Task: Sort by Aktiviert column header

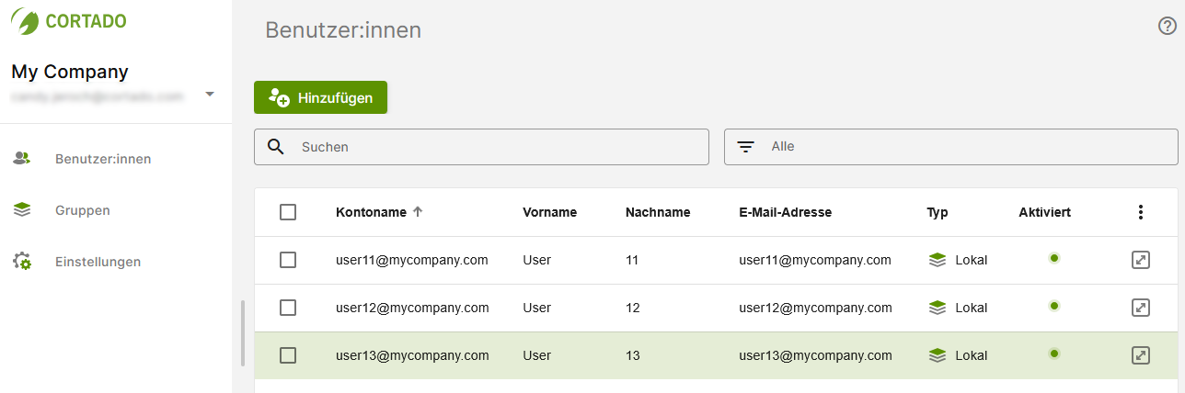Action: [1044, 212]
